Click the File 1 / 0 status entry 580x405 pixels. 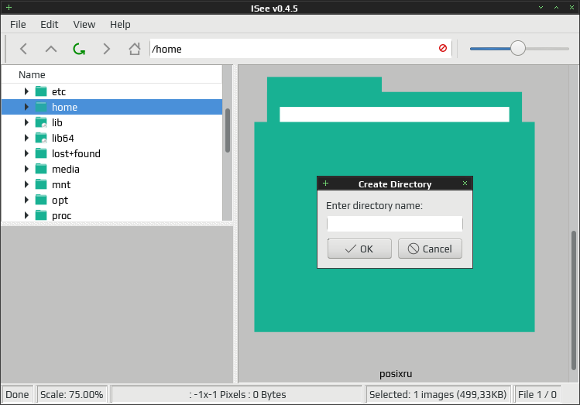[x=537, y=394]
